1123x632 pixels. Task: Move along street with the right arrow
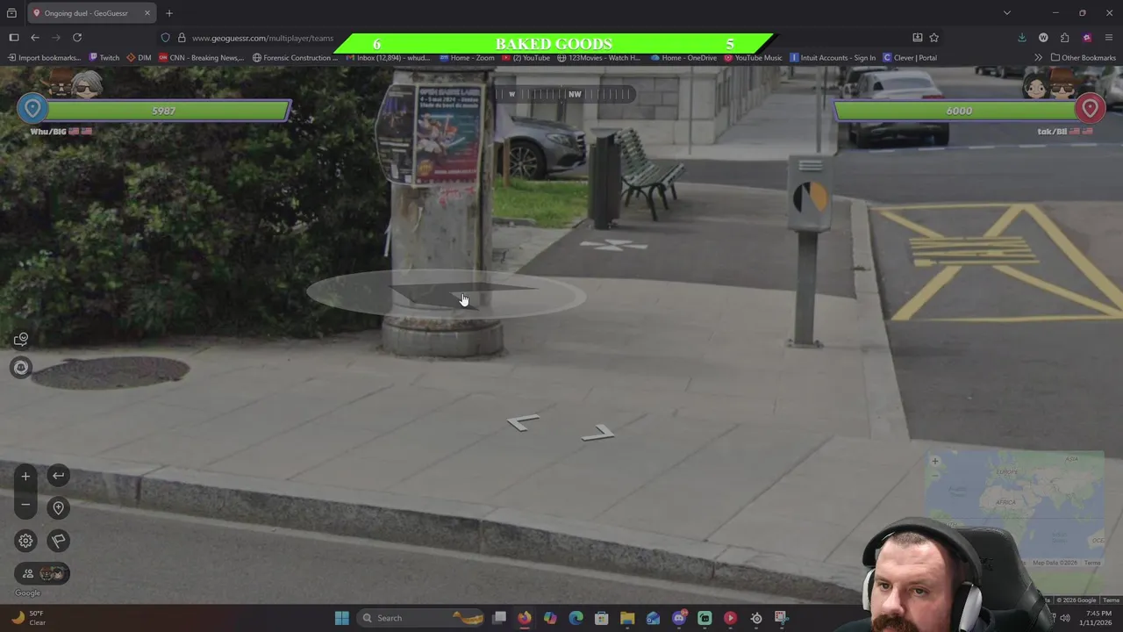pos(598,433)
